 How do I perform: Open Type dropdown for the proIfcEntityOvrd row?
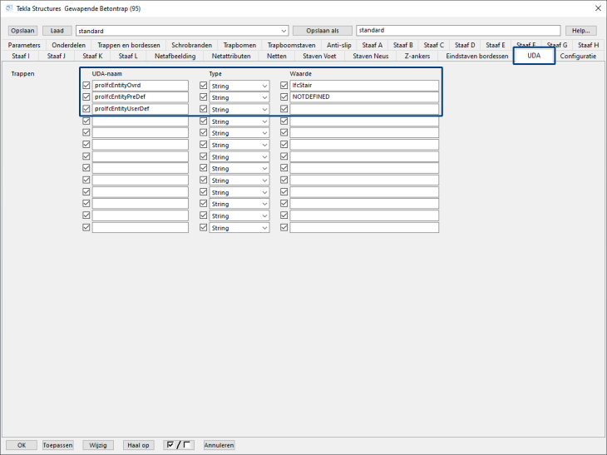[x=239, y=86]
